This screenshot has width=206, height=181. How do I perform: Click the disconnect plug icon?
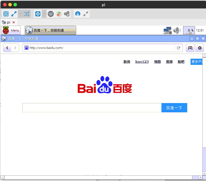(86, 14)
